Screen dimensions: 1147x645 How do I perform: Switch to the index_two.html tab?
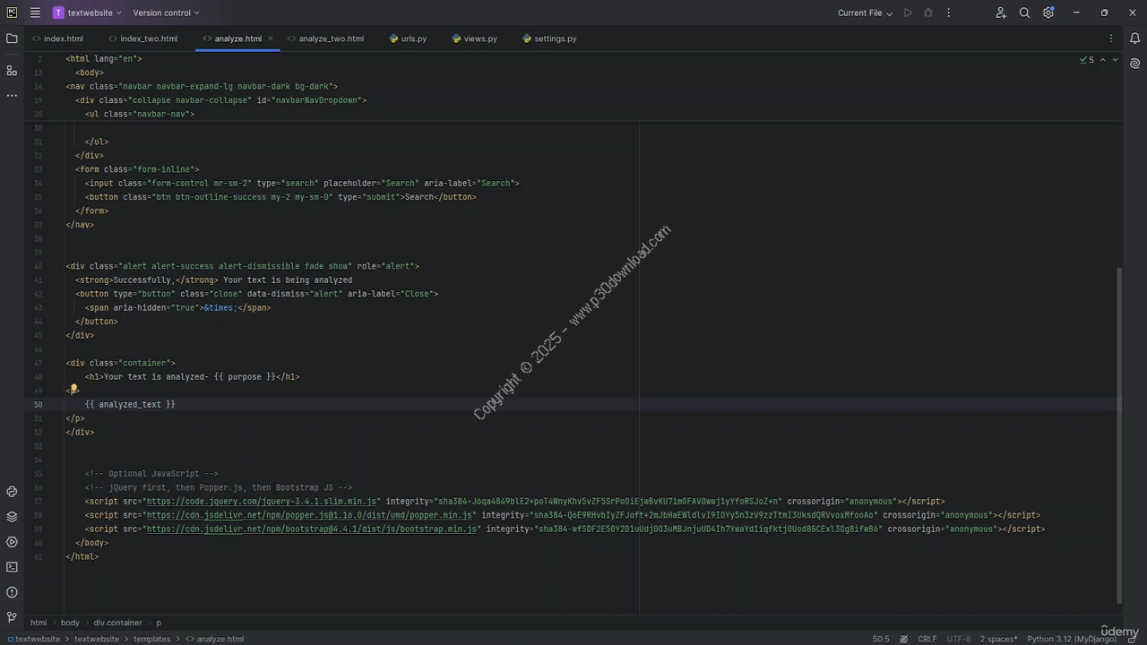142,39
